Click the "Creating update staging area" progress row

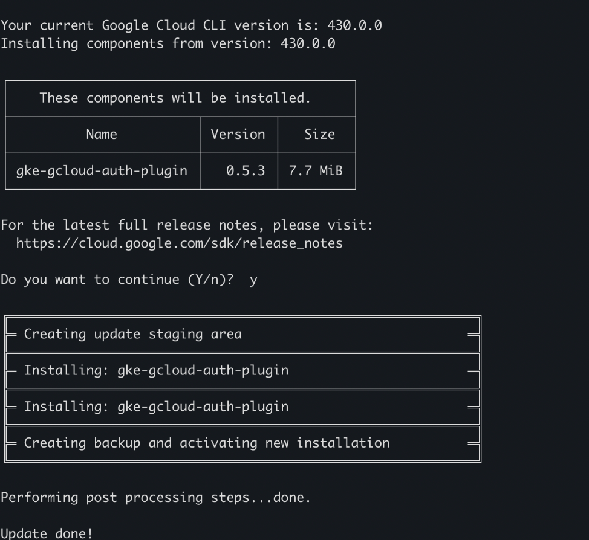pyautogui.click(x=132, y=334)
